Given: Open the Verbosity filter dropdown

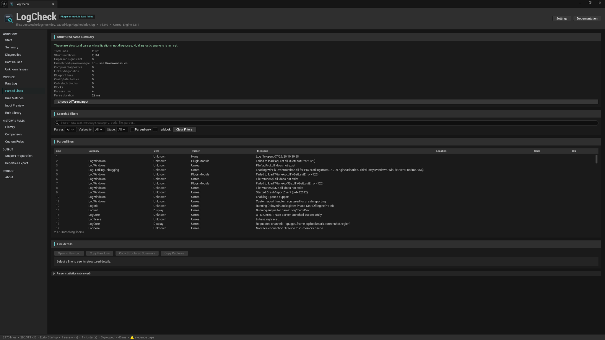Looking at the screenshot, I should pos(99,130).
